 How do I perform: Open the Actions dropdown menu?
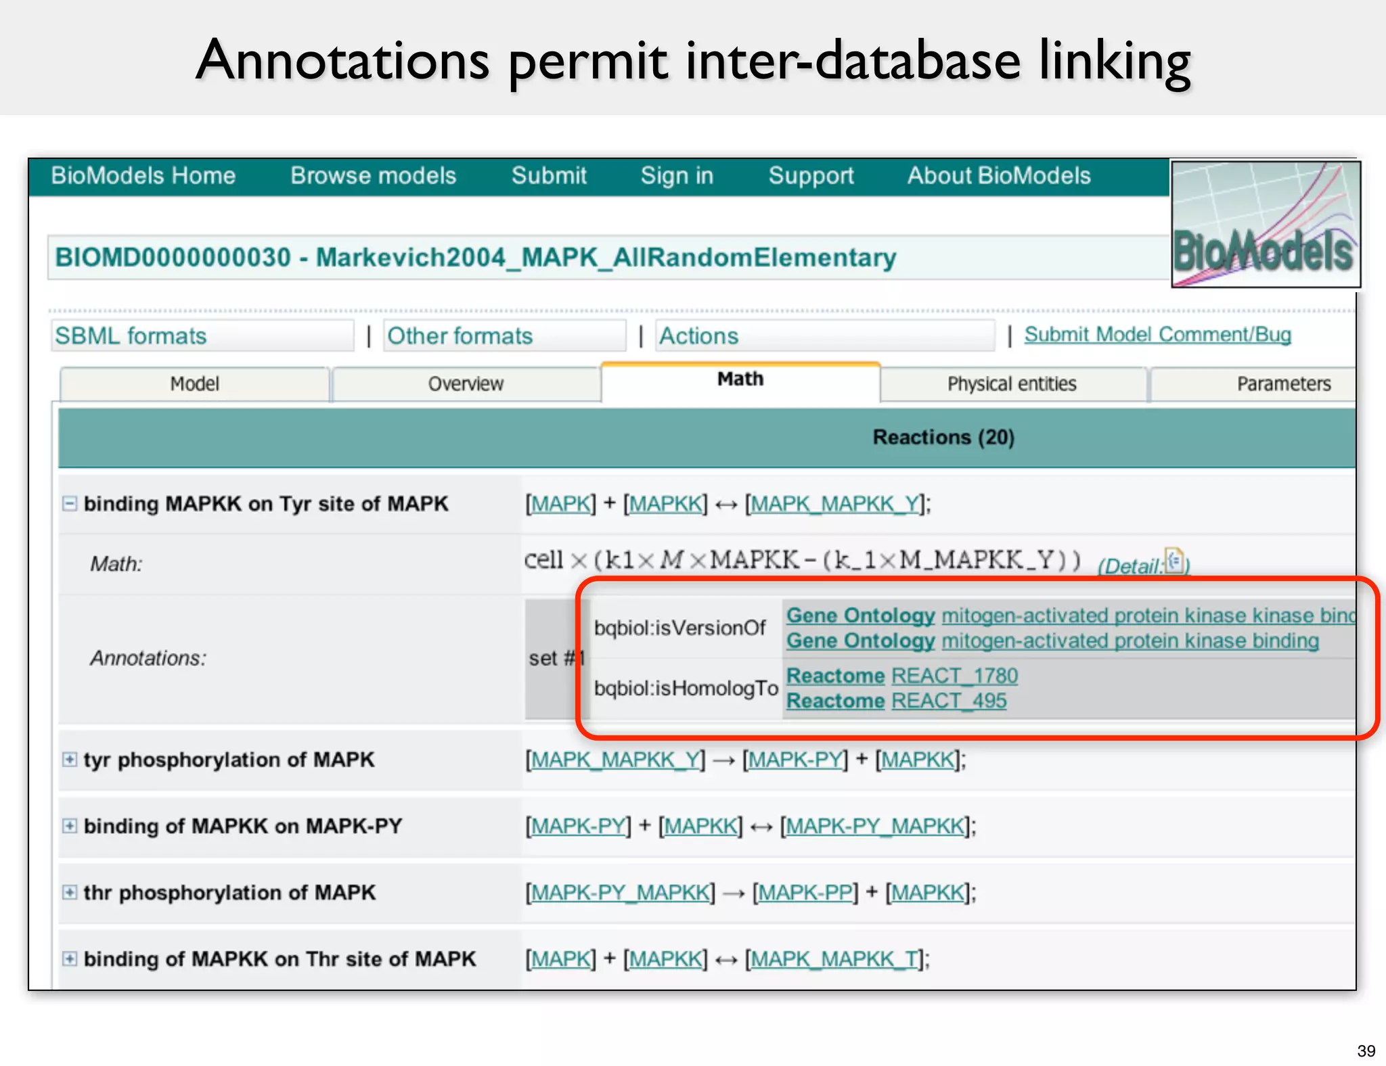[x=825, y=335]
